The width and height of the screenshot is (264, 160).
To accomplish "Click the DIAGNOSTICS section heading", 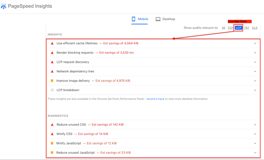I will (58, 116).
